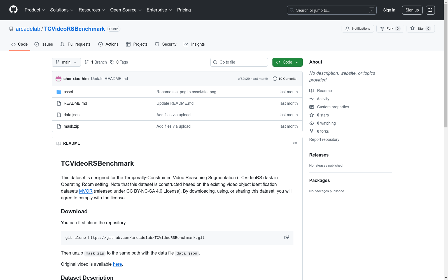Copy the git clone command
The height and width of the screenshot is (280, 448).
click(x=287, y=237)
